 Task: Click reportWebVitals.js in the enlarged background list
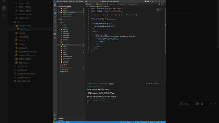tap(27, 52)
